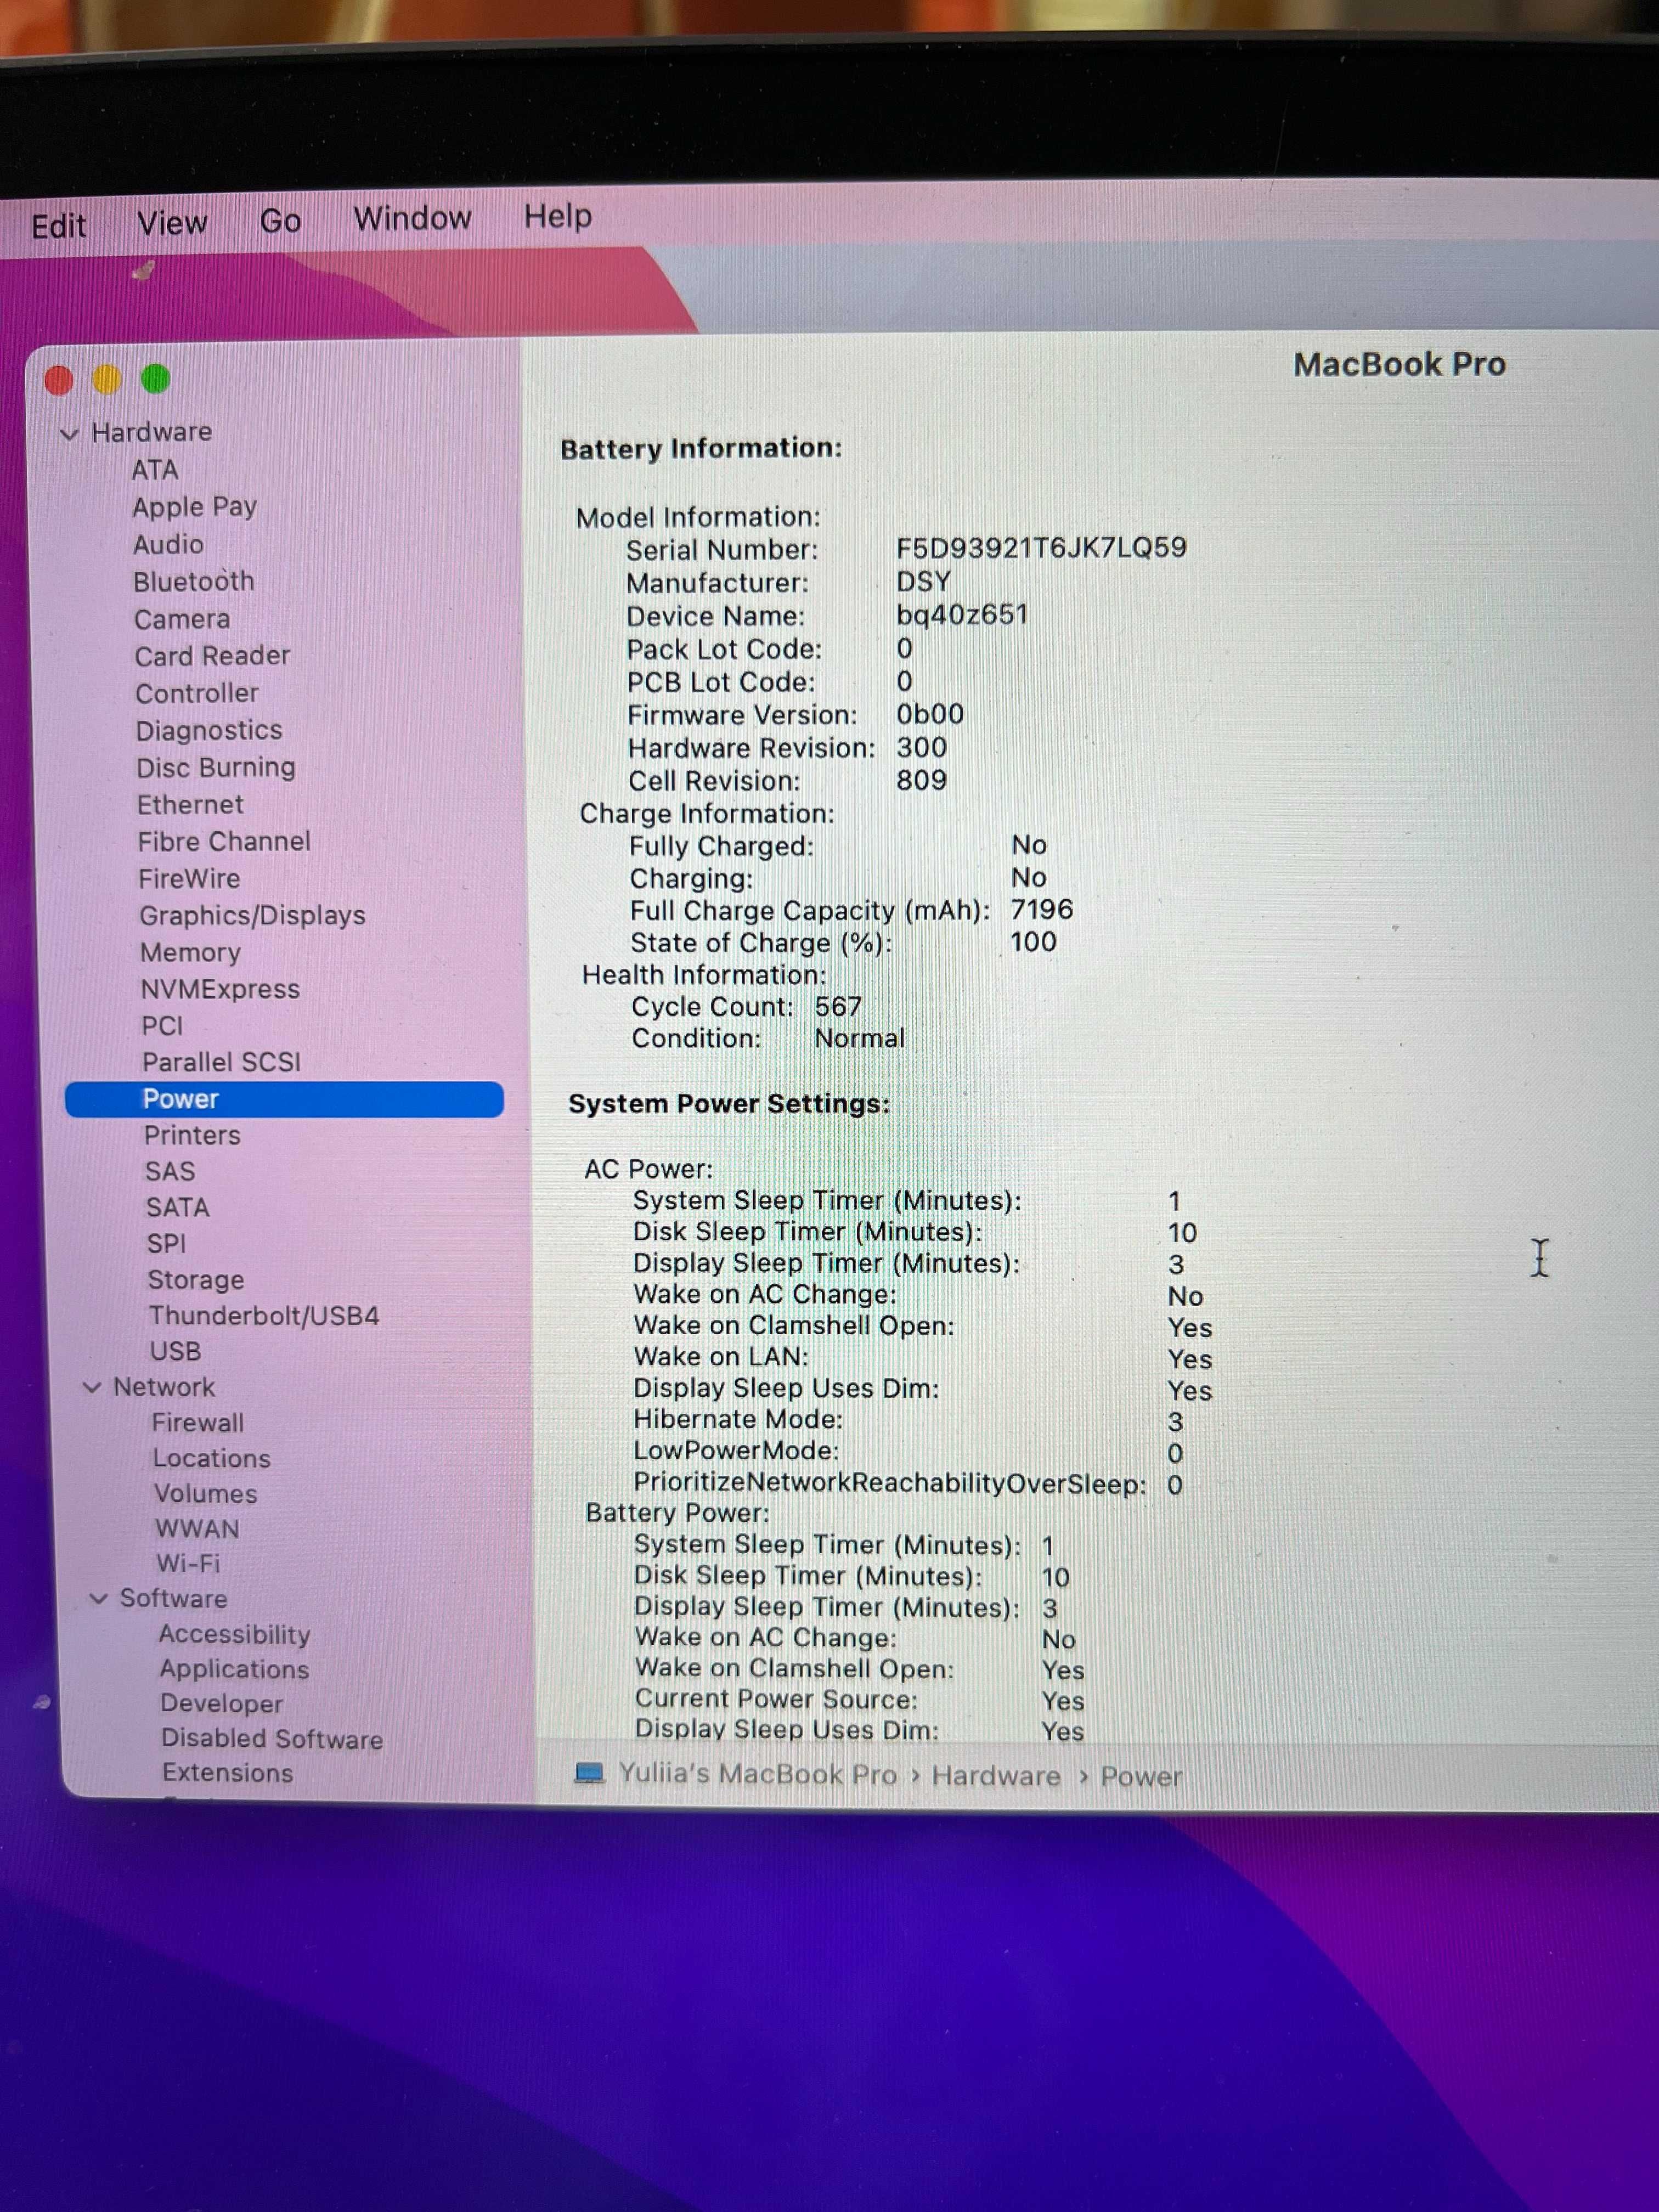The height and width of the screenshot is (2212, 1659).
Task: Open the Edit menu
Action: (58, 226)
